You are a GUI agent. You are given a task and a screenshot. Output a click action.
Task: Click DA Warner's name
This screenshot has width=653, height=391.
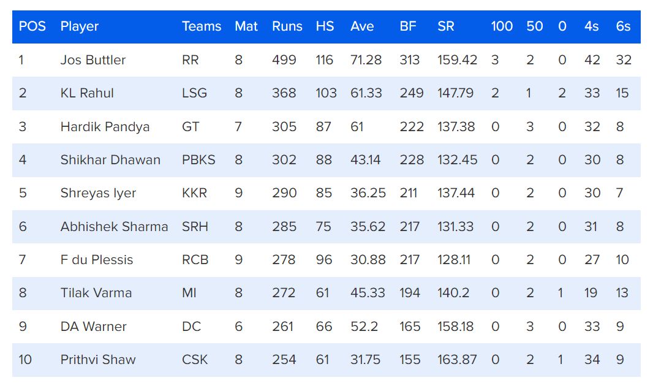93,326
